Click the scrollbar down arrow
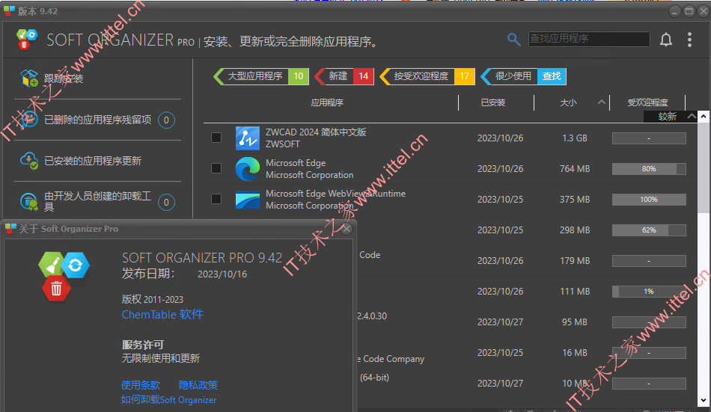Image resolution: width=711 pixels, height=412 pixels. (704, 400)
